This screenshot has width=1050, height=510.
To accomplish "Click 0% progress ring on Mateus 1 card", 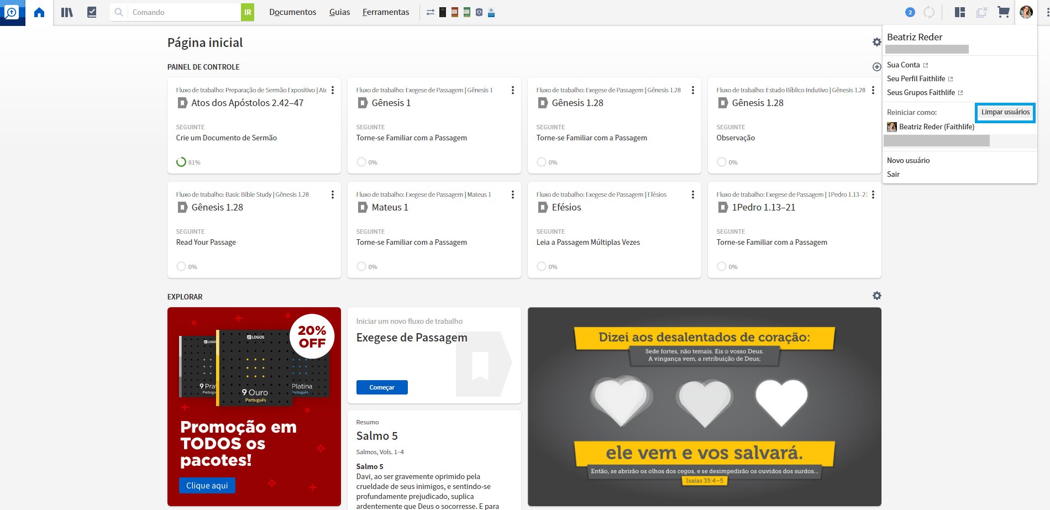I will pyautogui.click(x=361, y=266).
